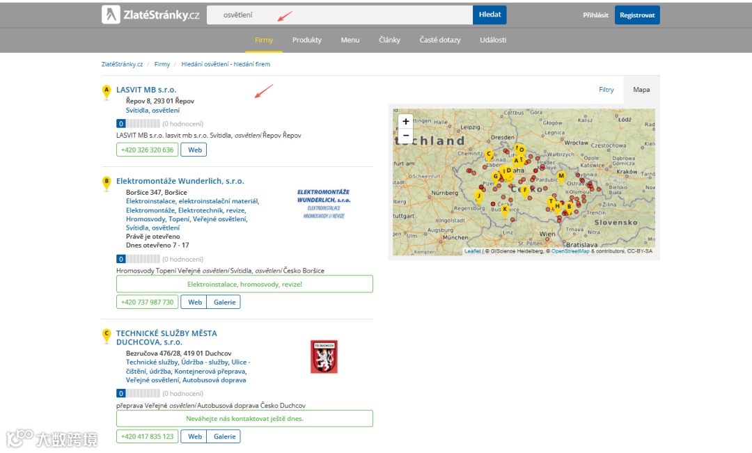The width and height of the screenshot is (752, 453).
Task: Select map marker T on the map
Action: click(551, 202)
